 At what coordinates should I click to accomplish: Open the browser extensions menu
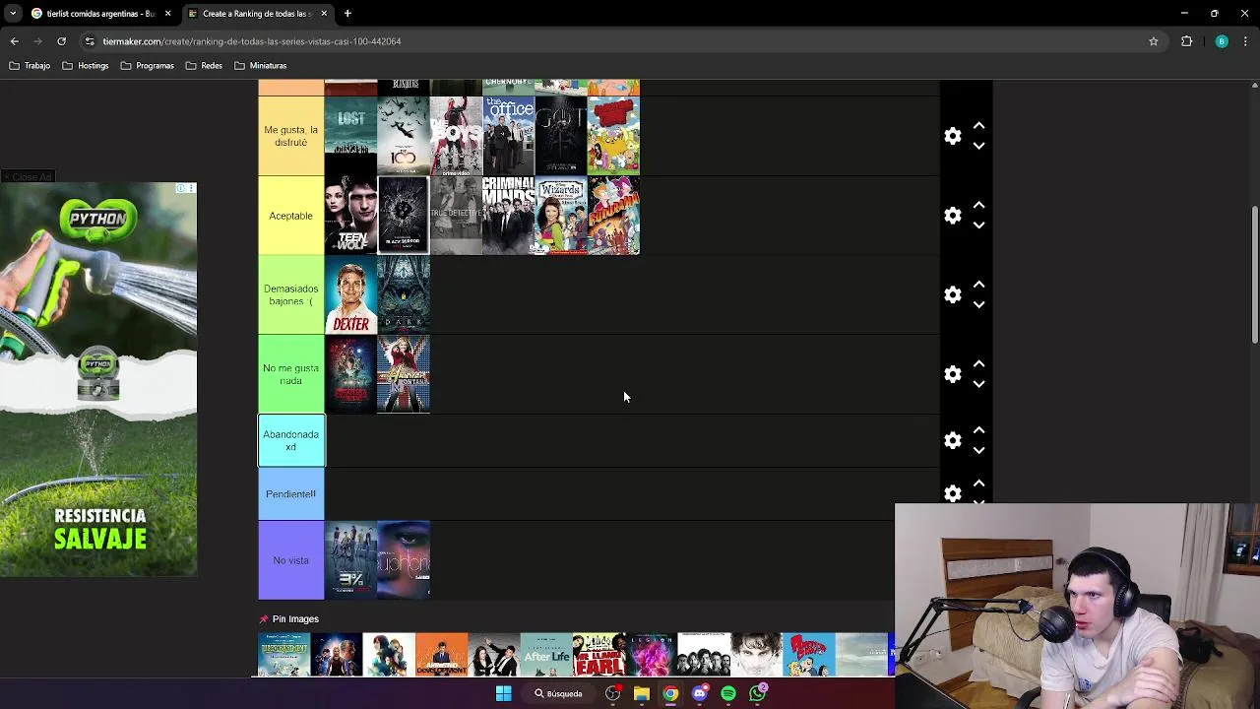pyautogui.click(x=1186, y=41)
